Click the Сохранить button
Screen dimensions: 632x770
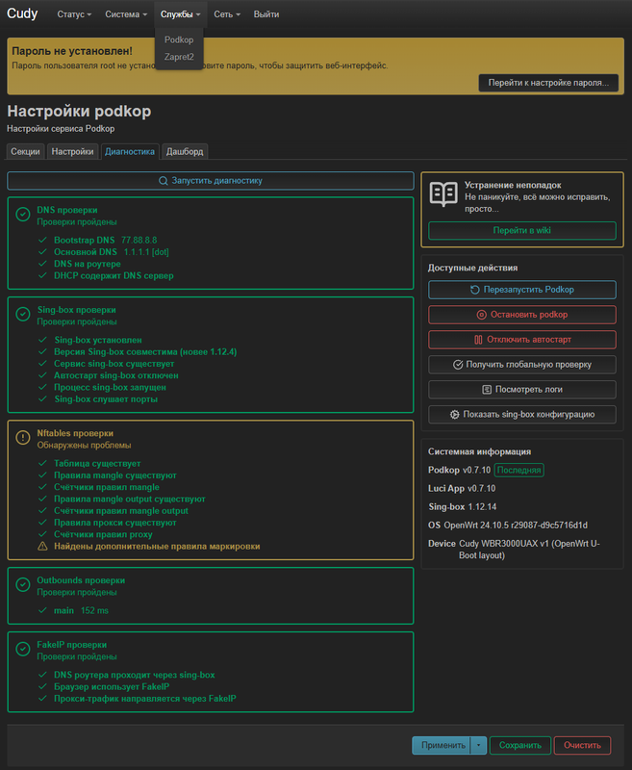[520, 745]
